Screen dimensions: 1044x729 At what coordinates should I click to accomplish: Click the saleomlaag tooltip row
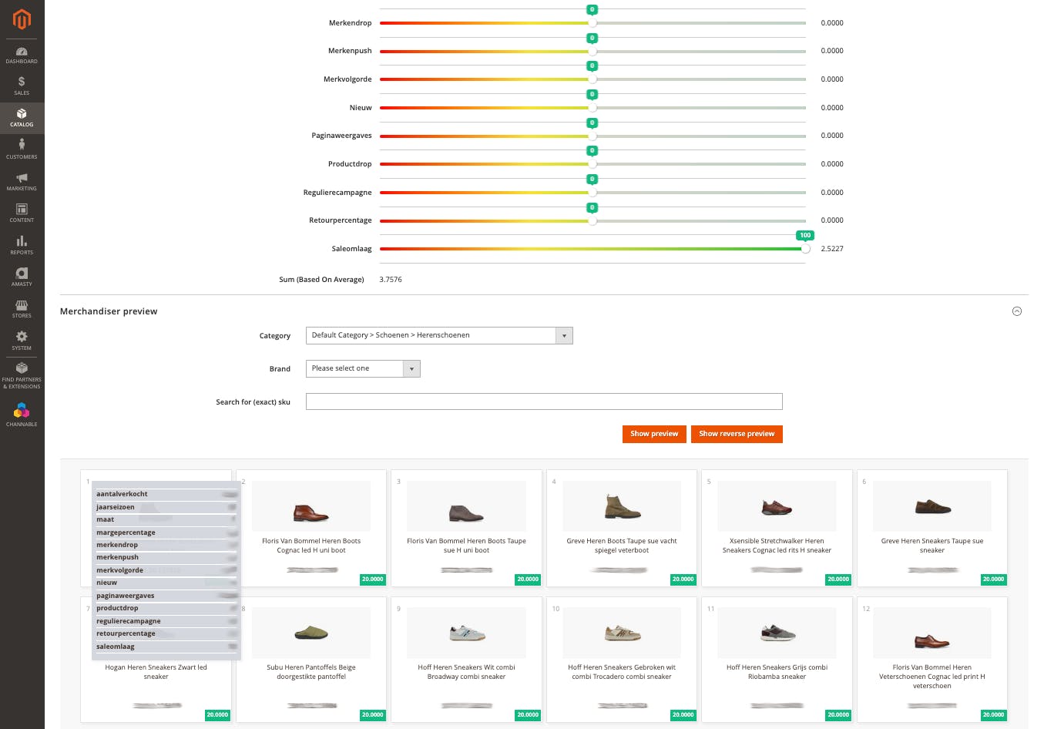pyautogui.click(x=166, y=647)
